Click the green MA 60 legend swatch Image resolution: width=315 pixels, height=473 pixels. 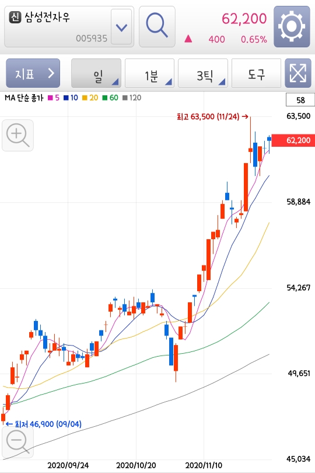coord(104,98)
